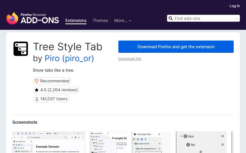Click the star icon in rating badge
The height and width of the screenshot is (153, 246).
37,90
